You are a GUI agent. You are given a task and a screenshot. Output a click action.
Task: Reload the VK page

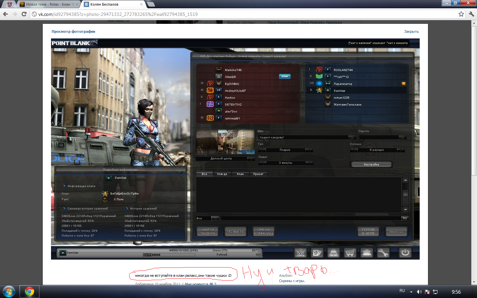[x=24, y=14]
